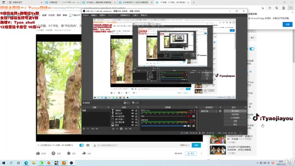Toggle visibility of last source in list
Image resolution: width=295 pixels, height=166 pixels.
pyautogui.click(x=132, y=125)
